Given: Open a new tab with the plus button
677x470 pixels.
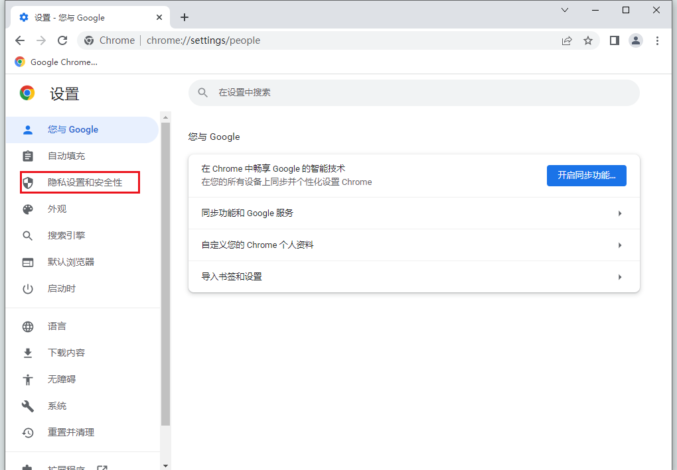Looking at the screenshot, I should point(185,17).
